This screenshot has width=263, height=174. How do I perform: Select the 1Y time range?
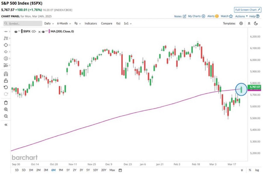[x=68, y=170]
